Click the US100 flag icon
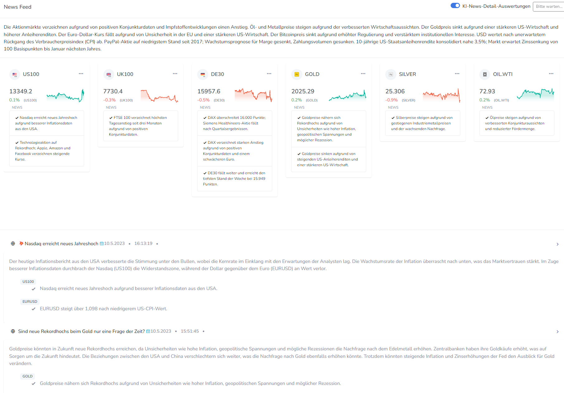The width and height of the screenshot is (564, 393). tap(15, 74)
